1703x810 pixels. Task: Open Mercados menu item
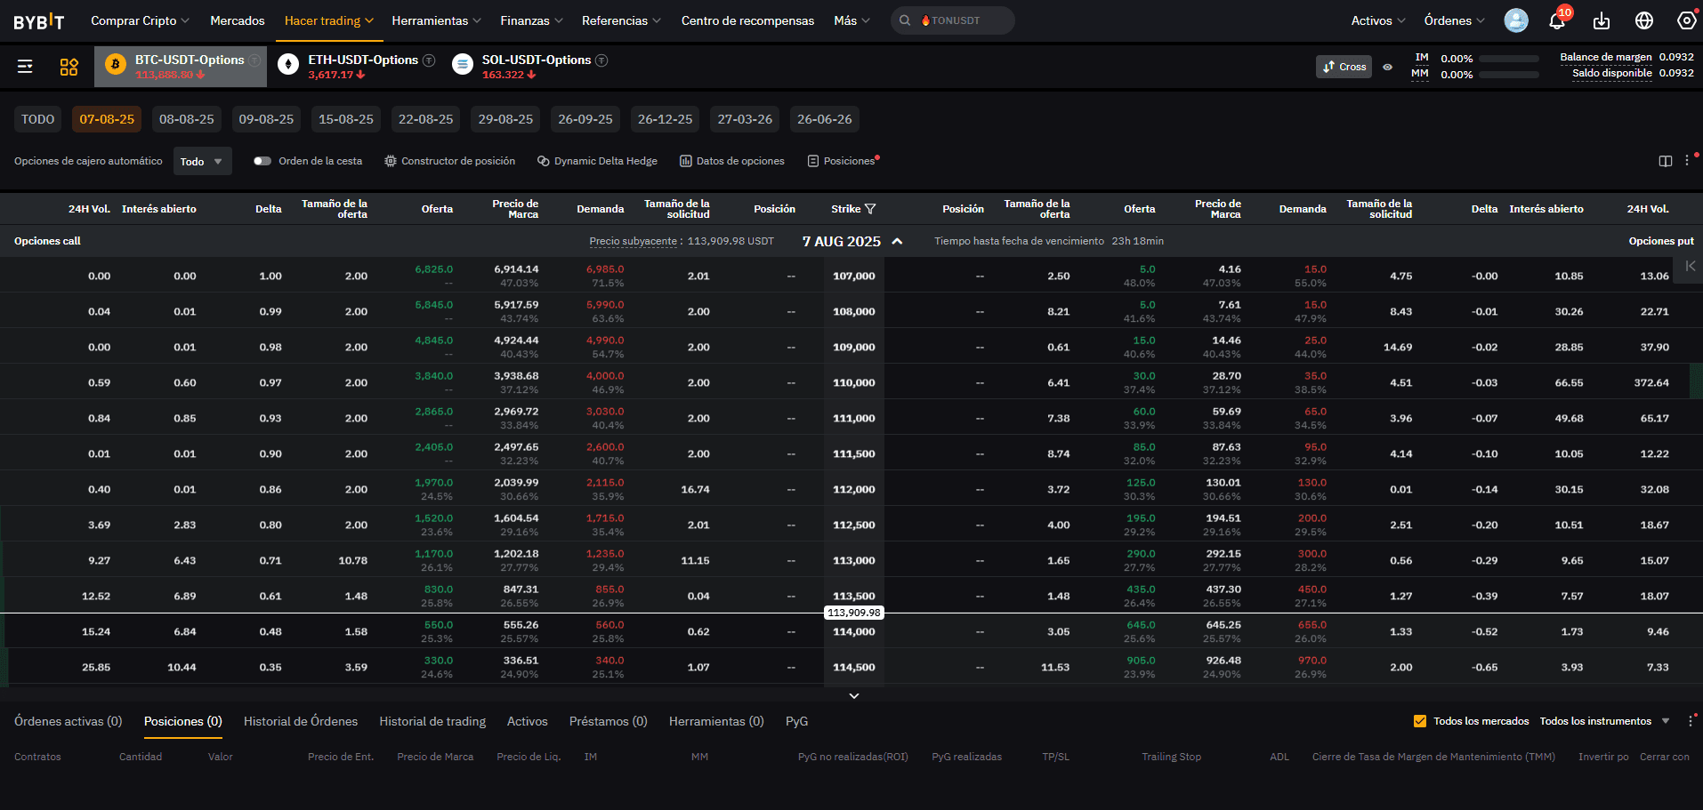point(238,20)
